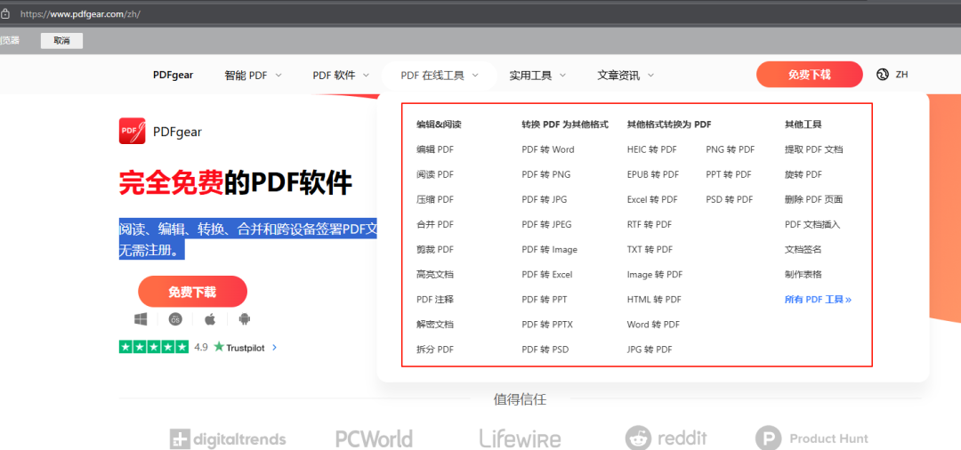This screenshot has width=961, height=450.
Task: Open the 文章资讯 dropdown menu
Action: [625, 76]
